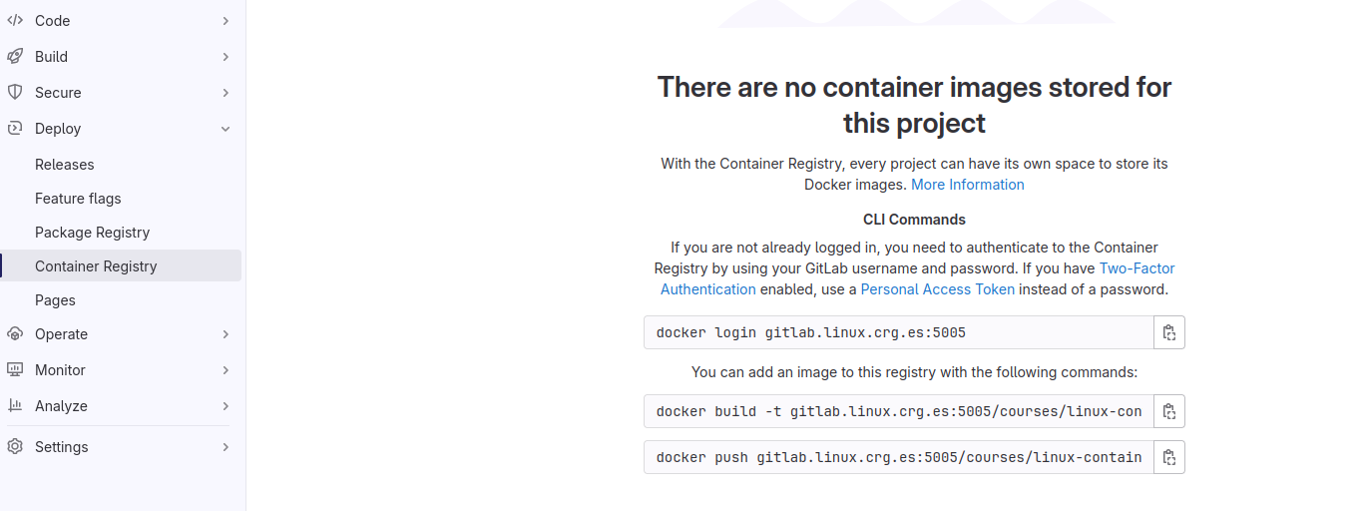Expand the Build section chevron
The width and height of the screenshot is (1364, 511).
coord(226,57)
